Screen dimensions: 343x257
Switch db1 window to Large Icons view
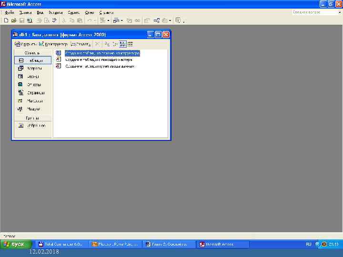click(107, 44)
